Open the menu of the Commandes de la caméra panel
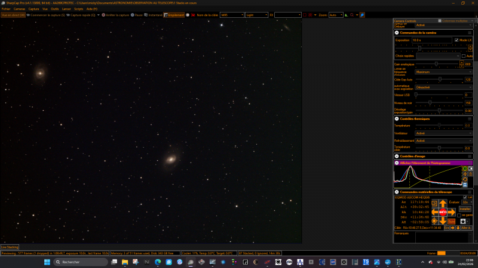This screenshot has height=268, width=478. [470, 33]
